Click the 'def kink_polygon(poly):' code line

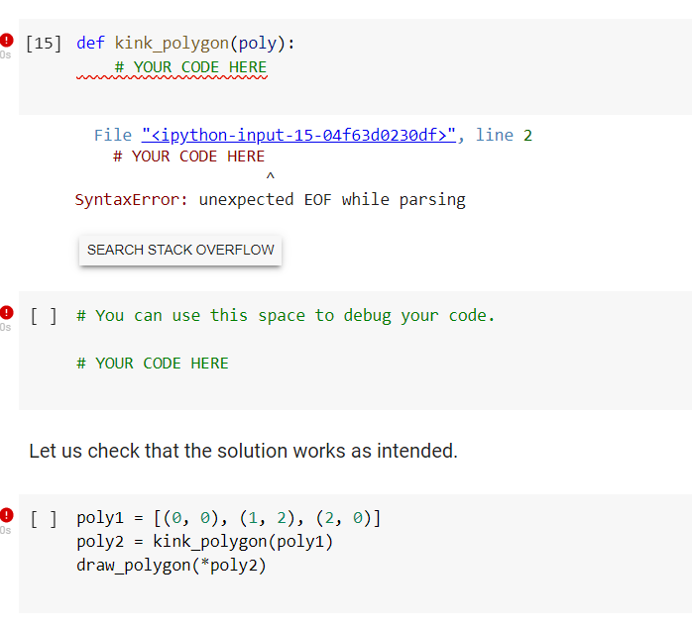(185, 44)
